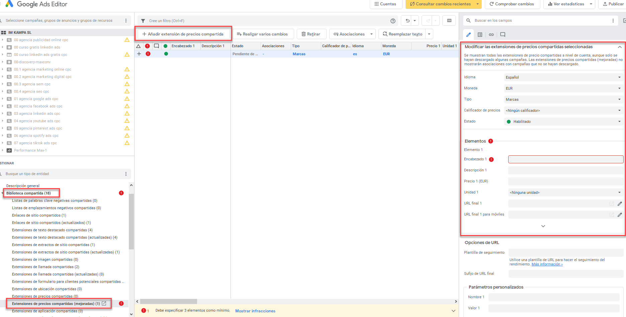The image size is (626, 317).
Task: Select the pencil edit tab icon
Action: click(x=468, y=34)
